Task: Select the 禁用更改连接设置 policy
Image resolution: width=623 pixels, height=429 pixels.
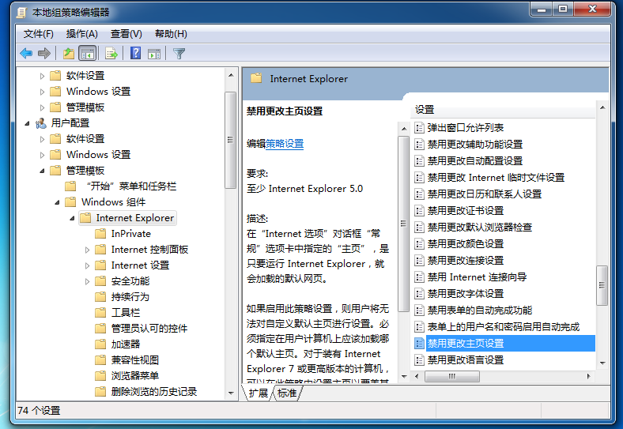Action: pyautogui.click(x=465, y=261)
